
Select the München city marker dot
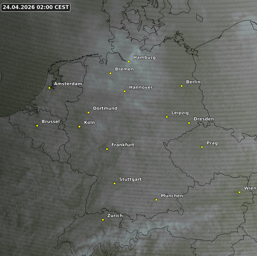pos(156,200)
